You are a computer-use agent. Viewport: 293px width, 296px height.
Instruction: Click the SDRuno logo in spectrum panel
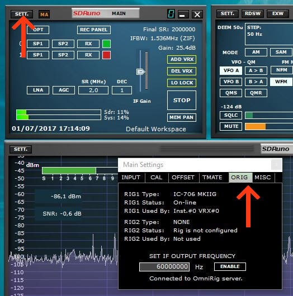276,149
